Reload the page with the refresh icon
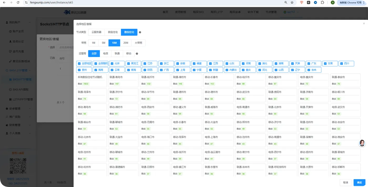Image resolution: width=368 pixels, height=187 pixels. [x=18, y=2]
